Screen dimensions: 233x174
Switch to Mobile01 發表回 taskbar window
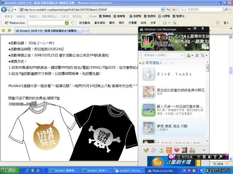pyautogui.click(x=64, y=171)
